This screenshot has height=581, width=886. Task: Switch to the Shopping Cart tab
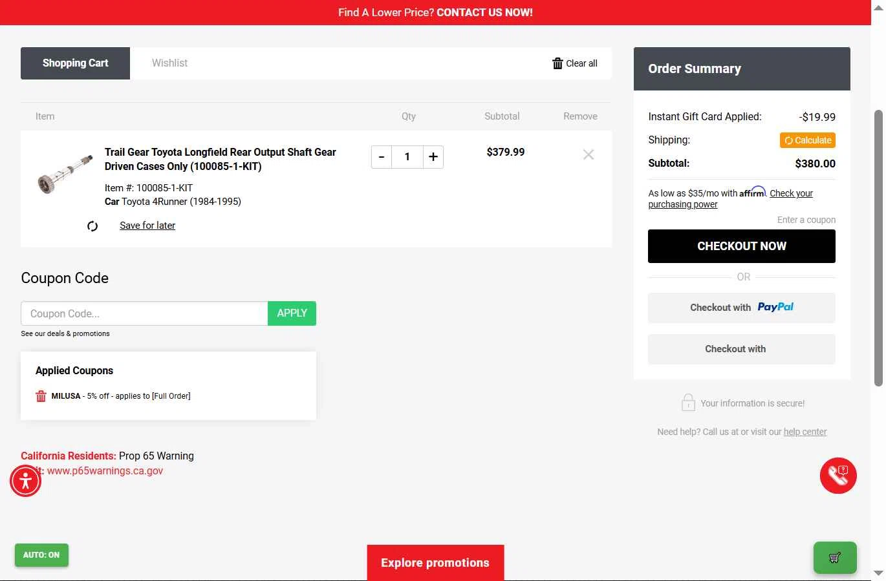click(x=75, y=63)
